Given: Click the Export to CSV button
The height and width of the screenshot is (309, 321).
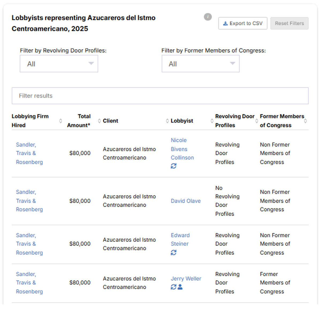Looking at the screenshot, I should [x=243, y=23].
